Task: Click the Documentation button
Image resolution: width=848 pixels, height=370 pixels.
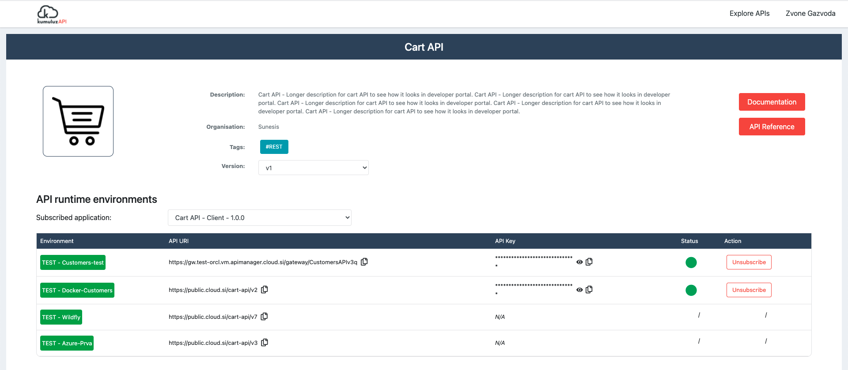Action: coord(772,102)
